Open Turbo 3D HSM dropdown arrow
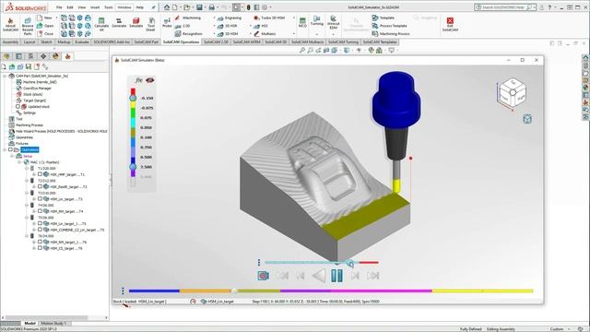This screenshot has height=332, width=590. [294, 18]
